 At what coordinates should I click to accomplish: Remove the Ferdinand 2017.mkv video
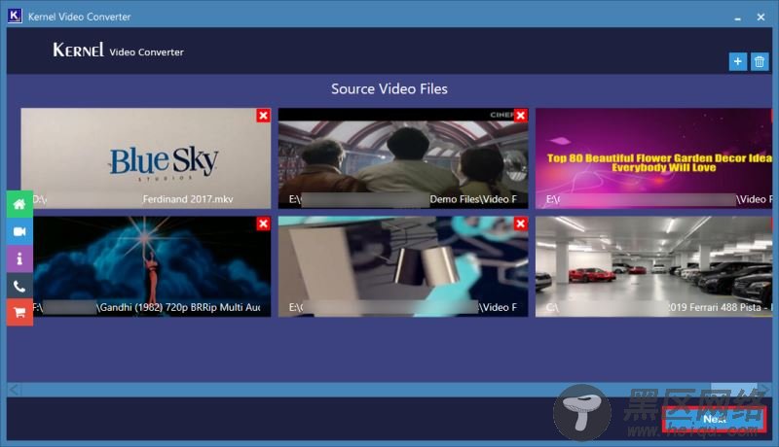[263, 116]
